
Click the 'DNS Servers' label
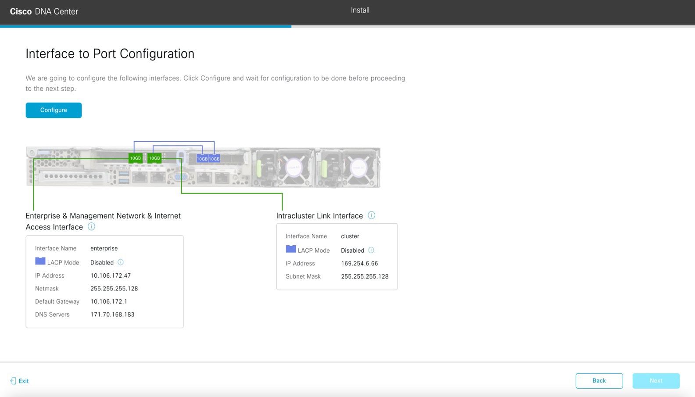click(x=52, y=315)
